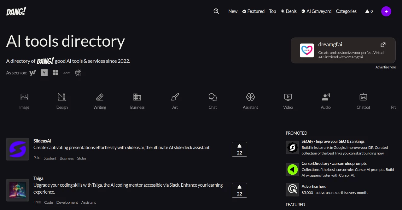Click the Y Combinator logo
Screen dimensions: 402x210
click(x=44, y=73)
